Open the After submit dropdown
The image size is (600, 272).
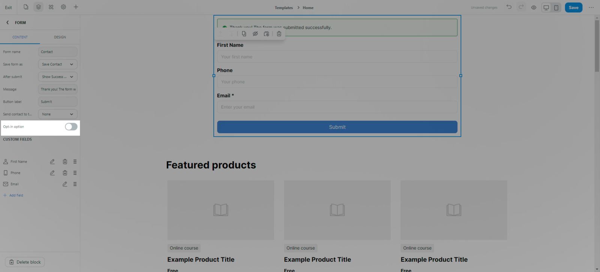pyautogui.click(x=58, y=77)
